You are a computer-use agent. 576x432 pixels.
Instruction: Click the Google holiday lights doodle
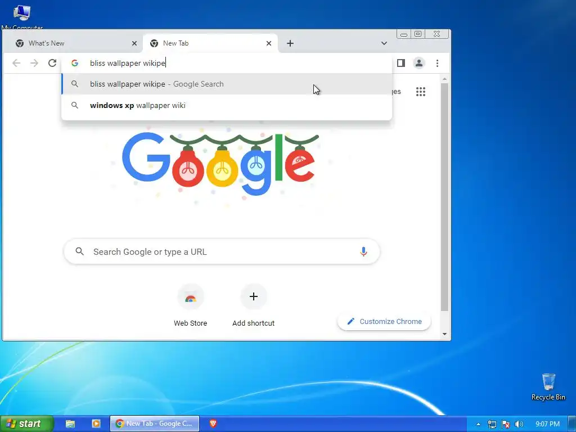(x=220, y=164)
